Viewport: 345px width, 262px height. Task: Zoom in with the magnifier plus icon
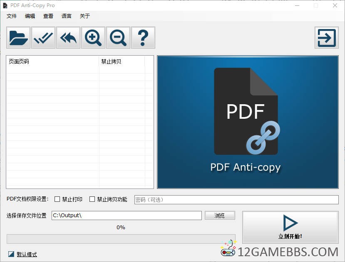click(93, 37)
